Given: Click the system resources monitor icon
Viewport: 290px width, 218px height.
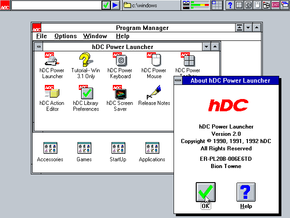Looking at the screenshot, I should tap(186, 5).
